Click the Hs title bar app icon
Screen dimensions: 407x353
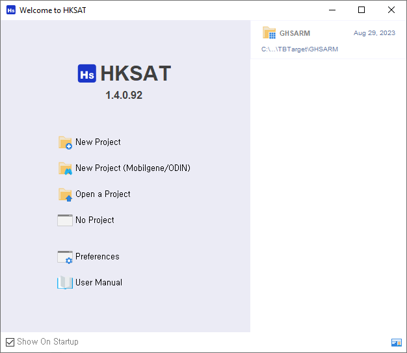11,10
